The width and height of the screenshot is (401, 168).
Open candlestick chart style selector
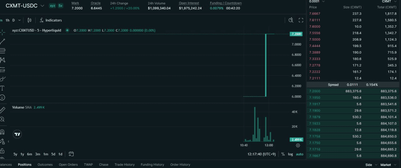pos(29,20)
